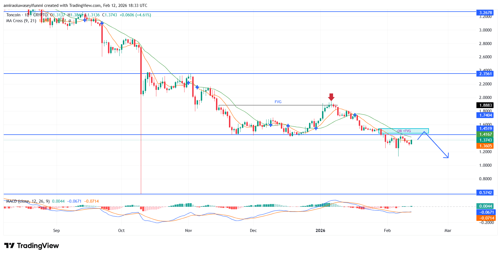Click the TradingView logo

tap(31, 245)
